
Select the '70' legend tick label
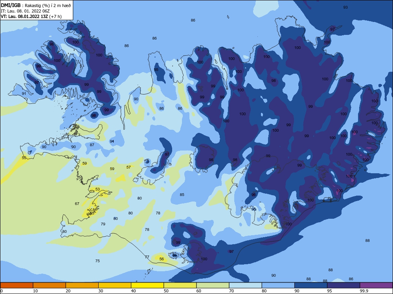pyautogui.click(x=231, y=291)
